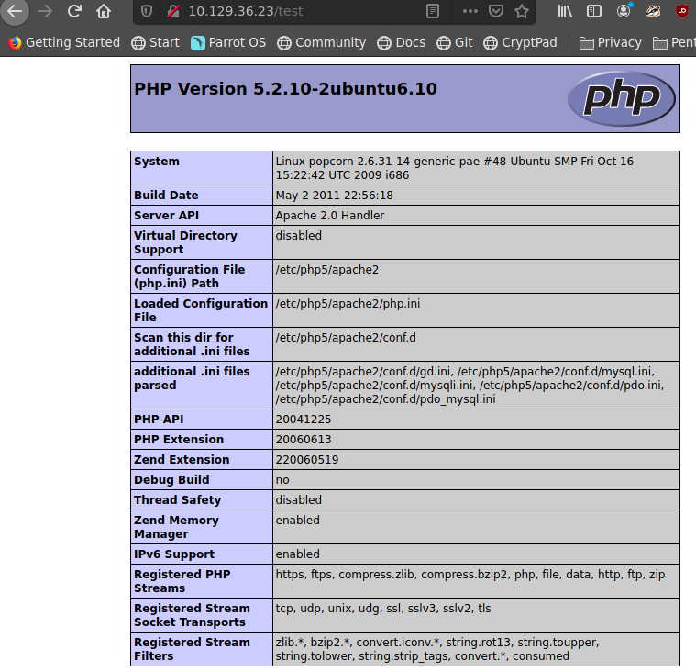Click the Debug Build label
696x672 pixels.
click(x=171, y=480)
